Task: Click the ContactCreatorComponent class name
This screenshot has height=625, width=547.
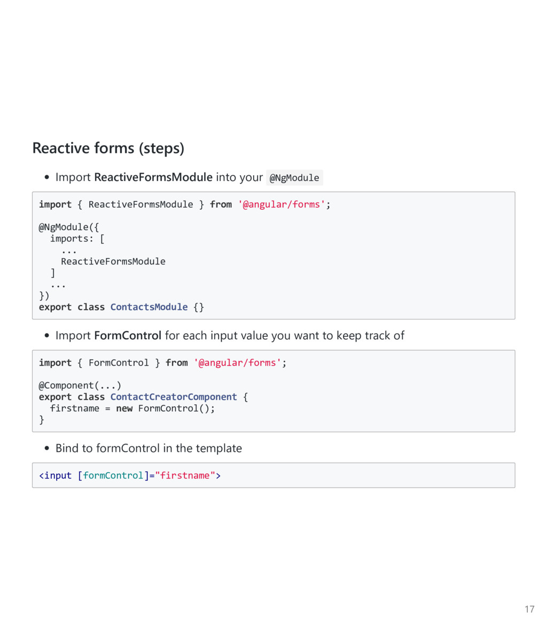Action: tap(174, 397)
